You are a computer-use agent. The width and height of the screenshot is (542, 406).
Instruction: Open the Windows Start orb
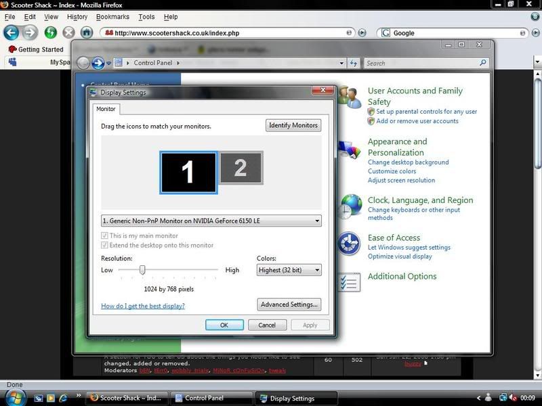[15, 397]
